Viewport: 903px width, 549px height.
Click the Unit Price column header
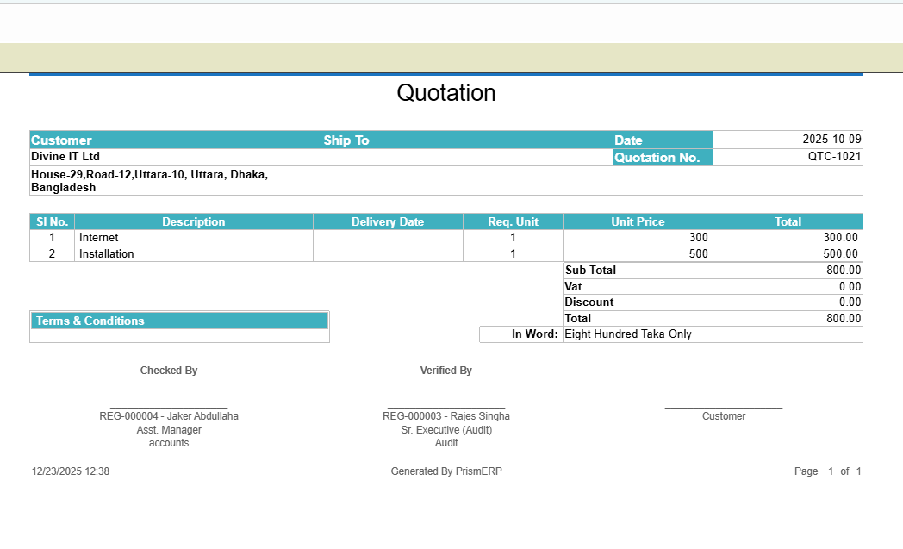click(638, 222)
